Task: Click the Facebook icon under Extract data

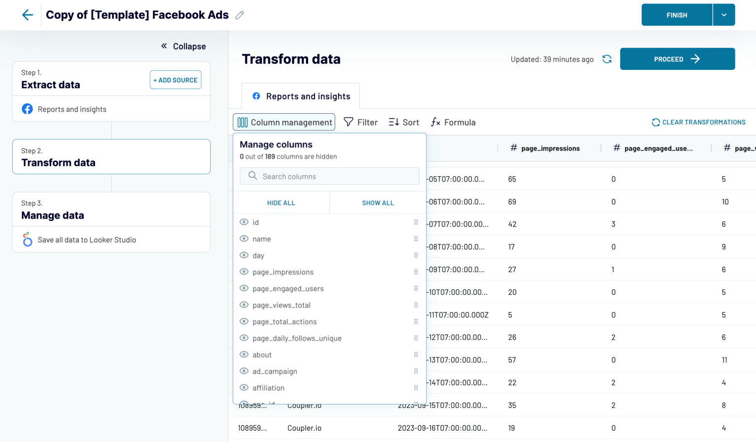Action: (x=28, y=109)
